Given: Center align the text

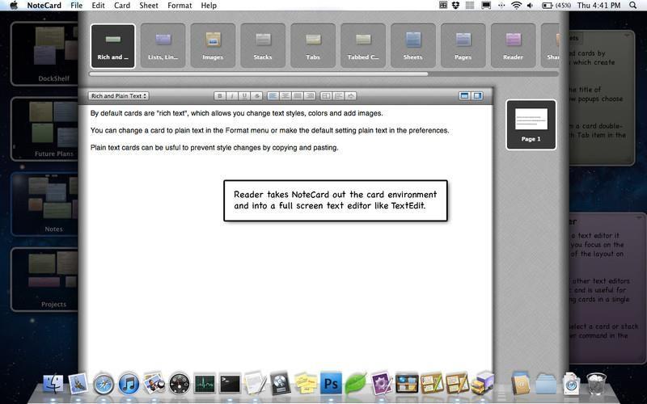Looking at the screenshot, I should tap(285, 96).
